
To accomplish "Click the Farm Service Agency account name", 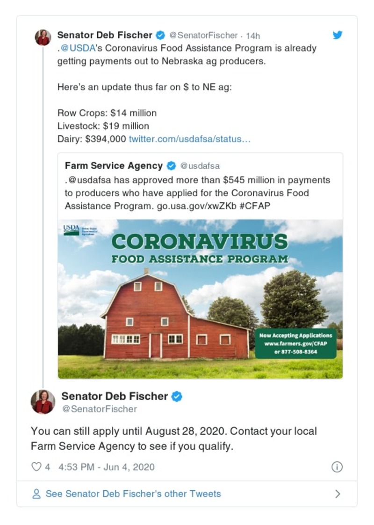I will coord(114,166).
